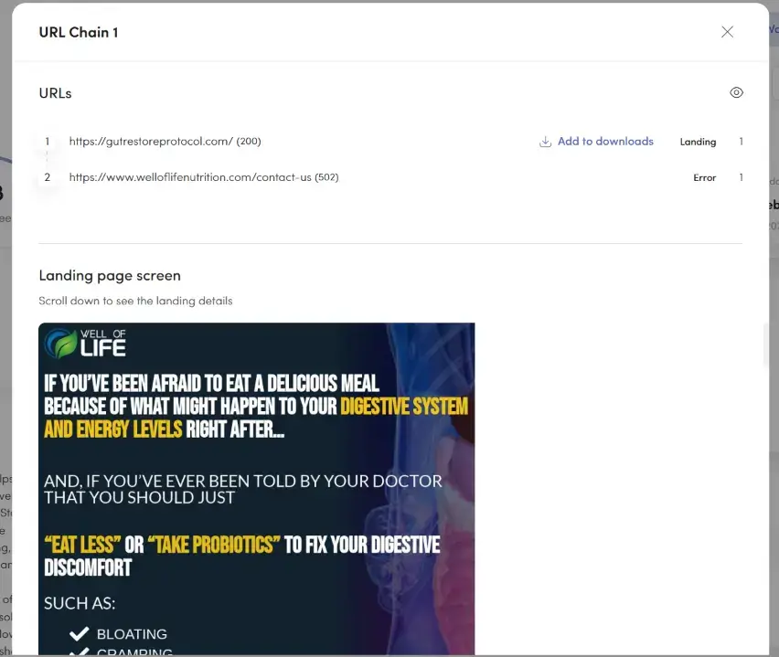
Task: Click the download icon beside Add to downloads
Action: pyautogui.click(x=546, y=142)
